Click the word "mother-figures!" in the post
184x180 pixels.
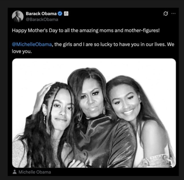(x=144, y=30)
